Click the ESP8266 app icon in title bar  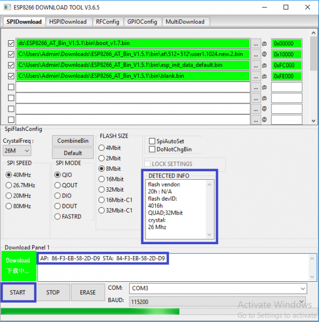click(7, 8)
